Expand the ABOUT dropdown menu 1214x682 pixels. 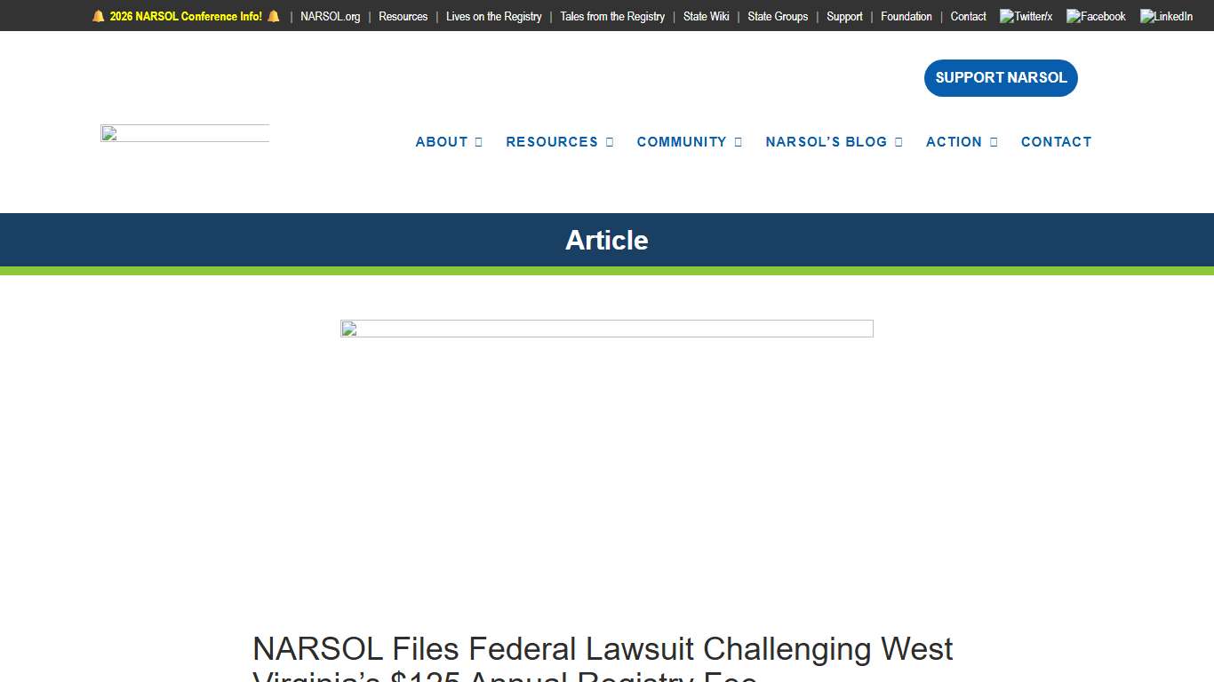[x=442, y=142]
